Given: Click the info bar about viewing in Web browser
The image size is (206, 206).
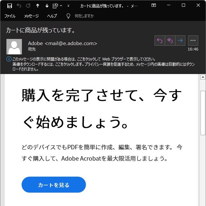Looking at the screenshot, I should click(x=84, y=59).
